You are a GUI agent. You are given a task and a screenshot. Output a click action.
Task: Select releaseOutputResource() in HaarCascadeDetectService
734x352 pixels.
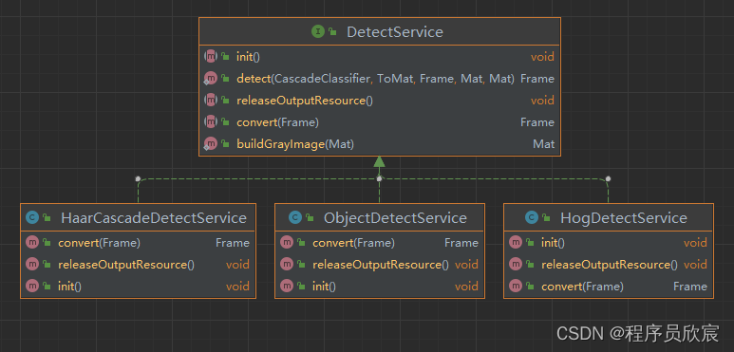[138, 265]
